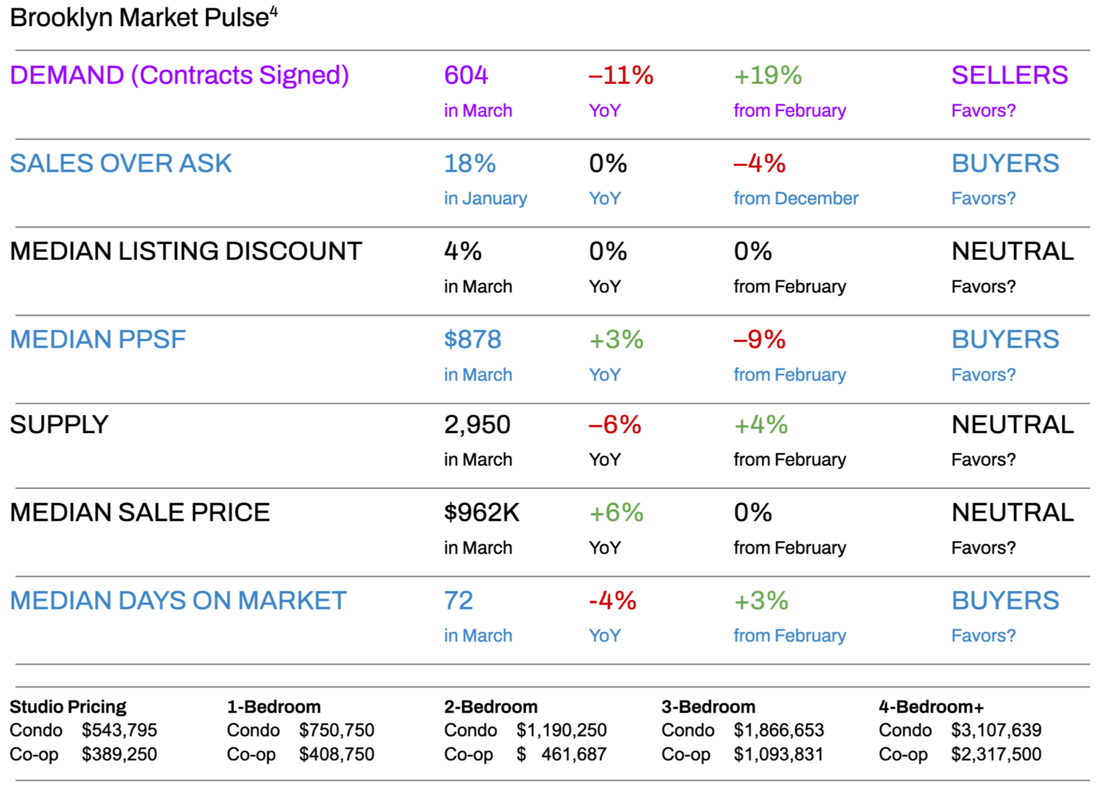
Task: Click the footnote 4 superscript in title
Action: pos(274,11)
